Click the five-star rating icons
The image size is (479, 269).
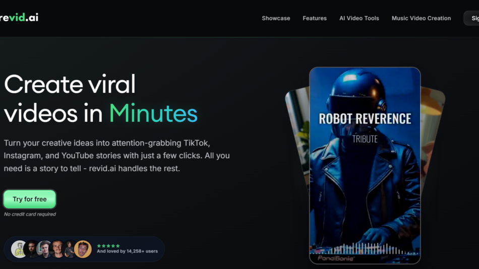108,246
